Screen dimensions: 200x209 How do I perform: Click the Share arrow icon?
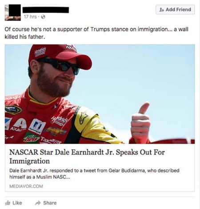pos(38,203)
